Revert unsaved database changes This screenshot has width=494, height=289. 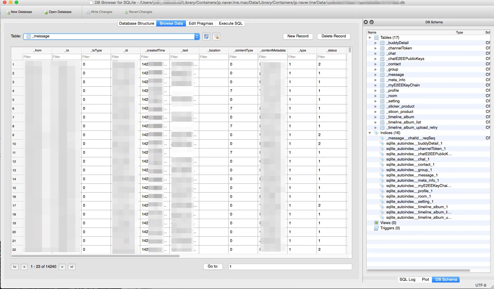[x=138, y=12]
